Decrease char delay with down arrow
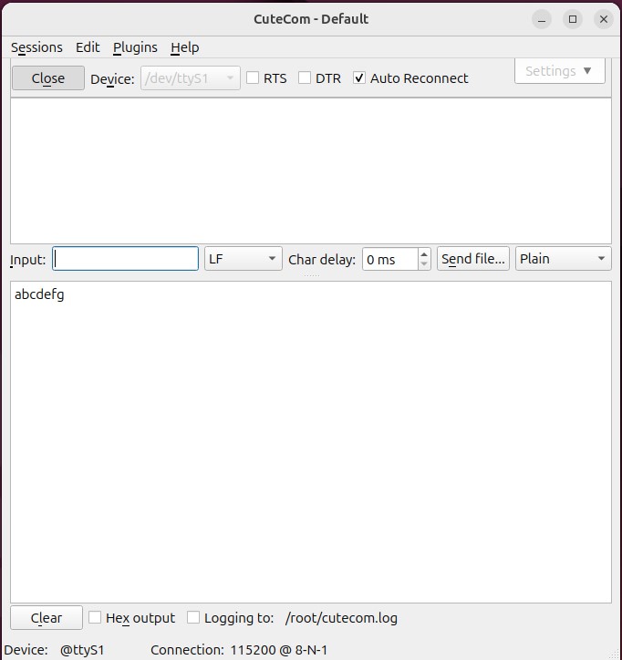This screenshot has height=660, width=622. point(424,264)
